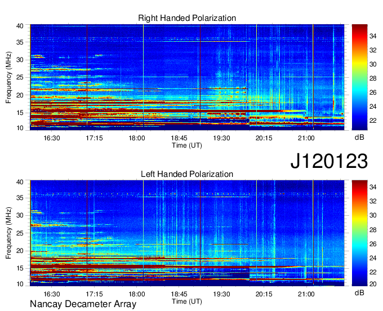383x311 pixels.
Task: Click 10 MHz tick of Left Handed plot
Action: point(20,284)
